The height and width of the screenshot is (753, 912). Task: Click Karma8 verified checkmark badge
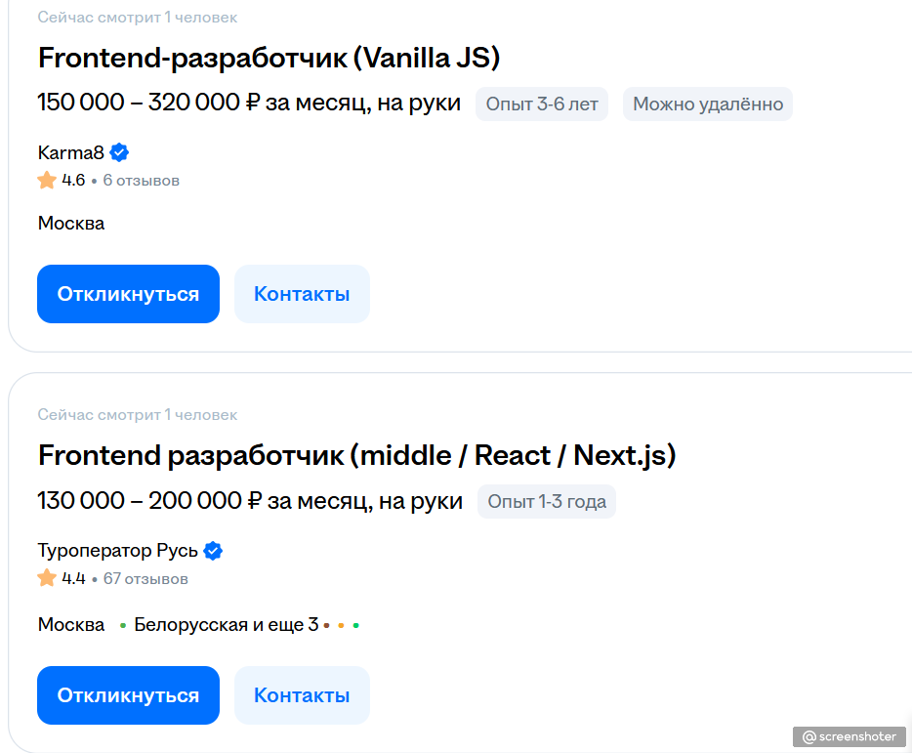coord(119,152)
